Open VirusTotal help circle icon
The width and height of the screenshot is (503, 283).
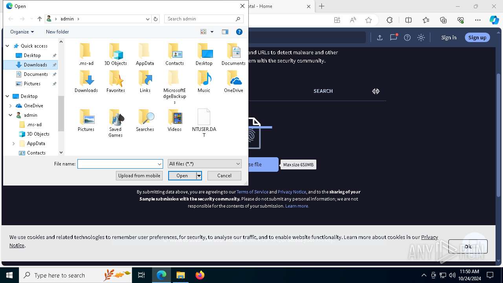pyautogui.click(x=407, y=37)
